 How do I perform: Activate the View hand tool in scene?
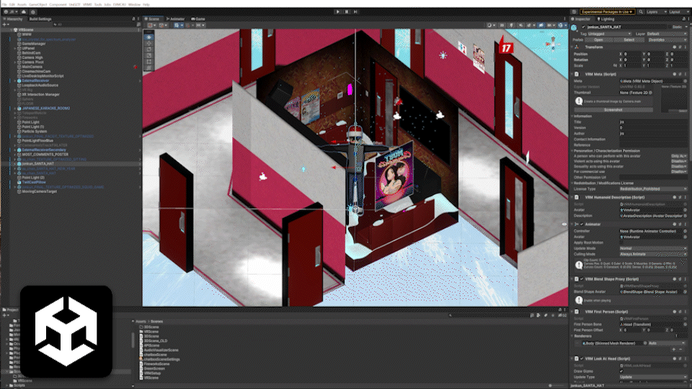pyautogui.click(x=149, y=35)
